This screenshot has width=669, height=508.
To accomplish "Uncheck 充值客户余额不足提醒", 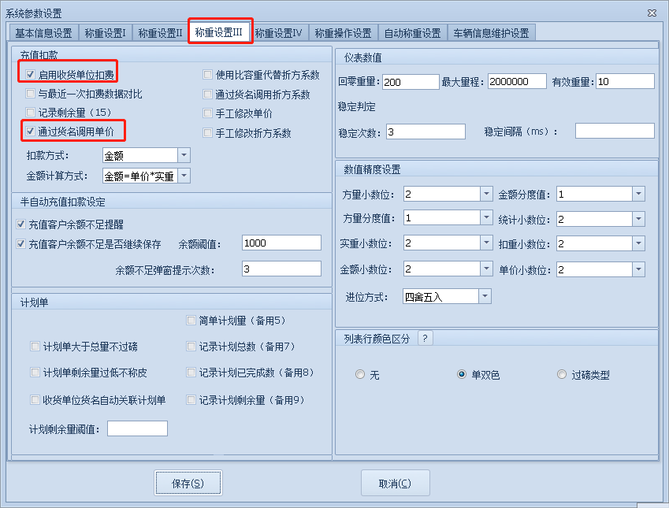I will pos(21,224).
